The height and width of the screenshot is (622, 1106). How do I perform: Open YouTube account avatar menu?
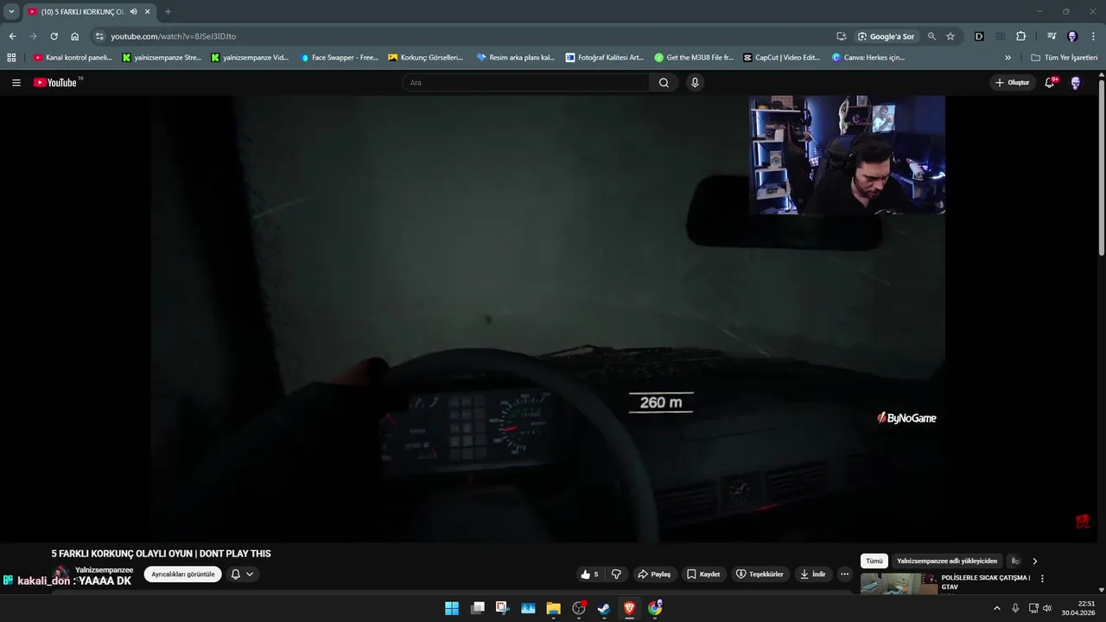pos(1076,83)
